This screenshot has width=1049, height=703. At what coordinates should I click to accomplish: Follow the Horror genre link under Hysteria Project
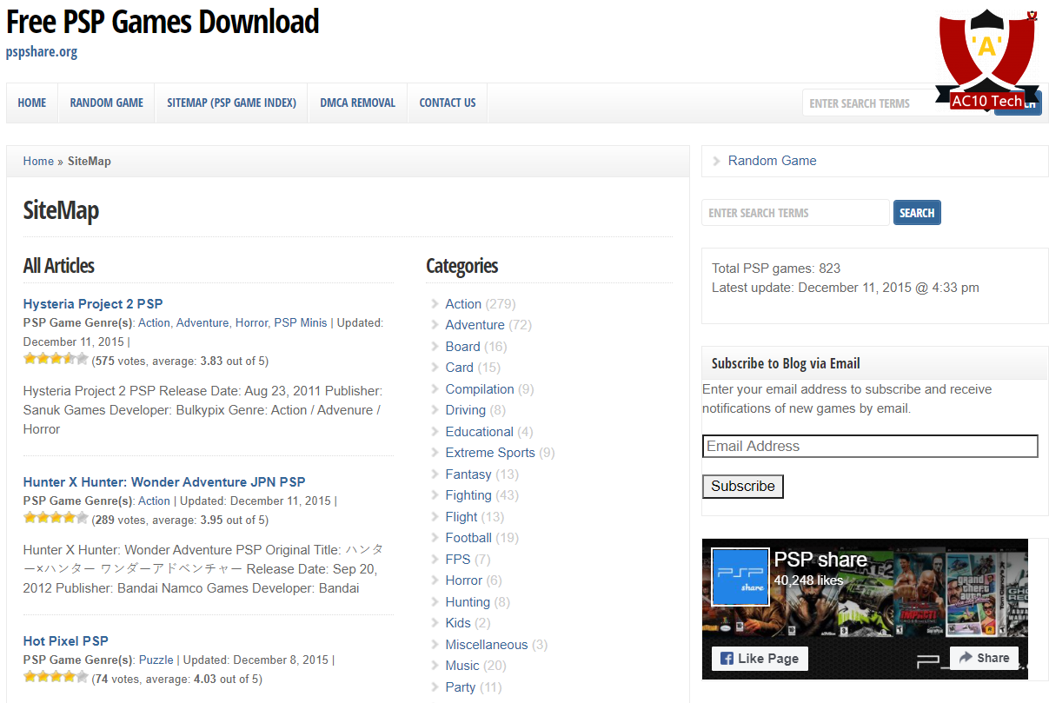click(251, 322)
